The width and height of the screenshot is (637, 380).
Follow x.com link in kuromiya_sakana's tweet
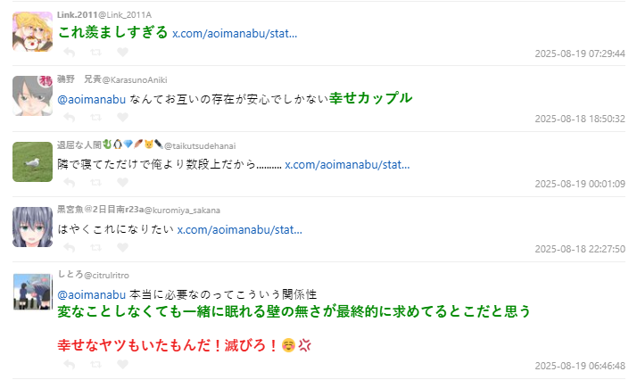240,230
